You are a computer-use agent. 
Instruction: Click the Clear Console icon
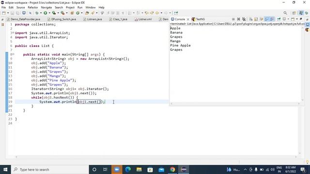point(251,19)
